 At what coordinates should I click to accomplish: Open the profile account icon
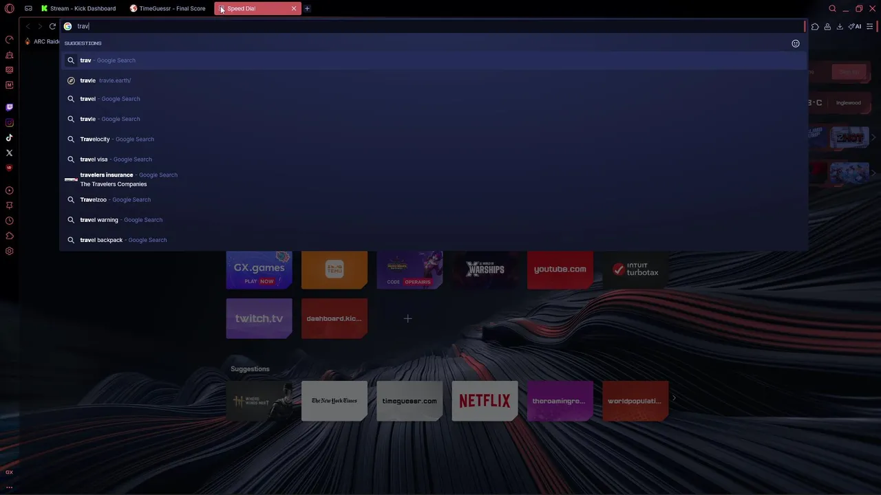tap(827, 26)
